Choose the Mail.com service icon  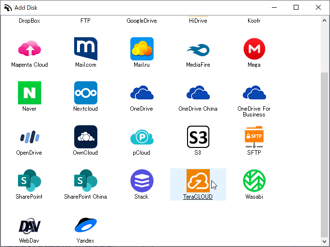(x=86, y=49)
